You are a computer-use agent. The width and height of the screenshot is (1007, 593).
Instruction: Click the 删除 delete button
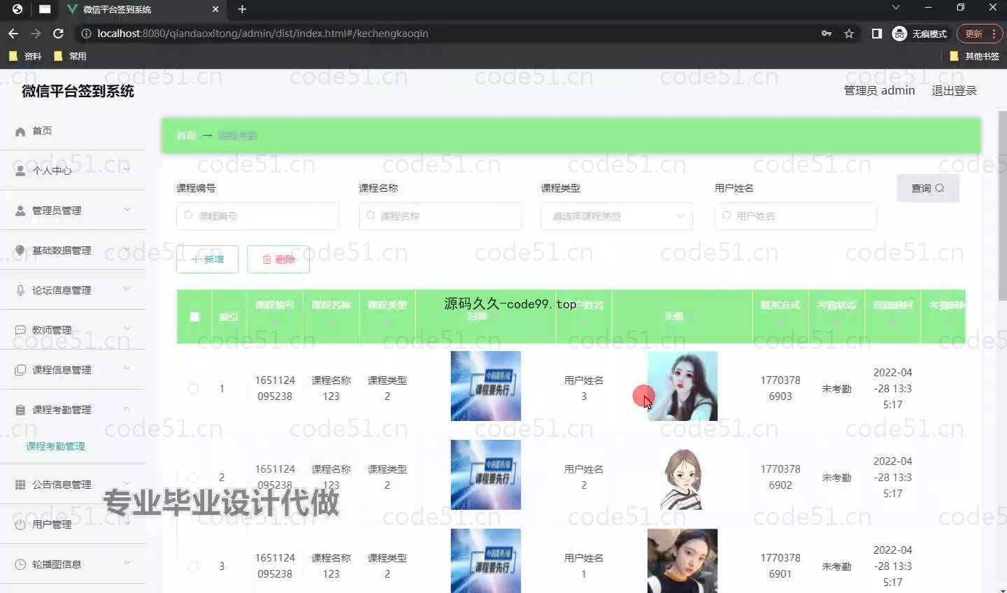[278, 259]
